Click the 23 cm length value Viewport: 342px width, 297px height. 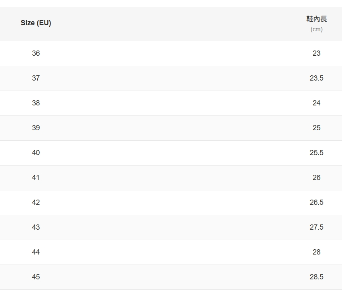[316, 53]
